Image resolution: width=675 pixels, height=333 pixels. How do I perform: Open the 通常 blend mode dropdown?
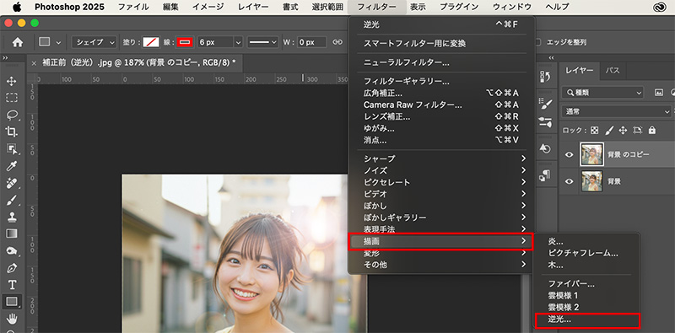(x=617, y=111)
